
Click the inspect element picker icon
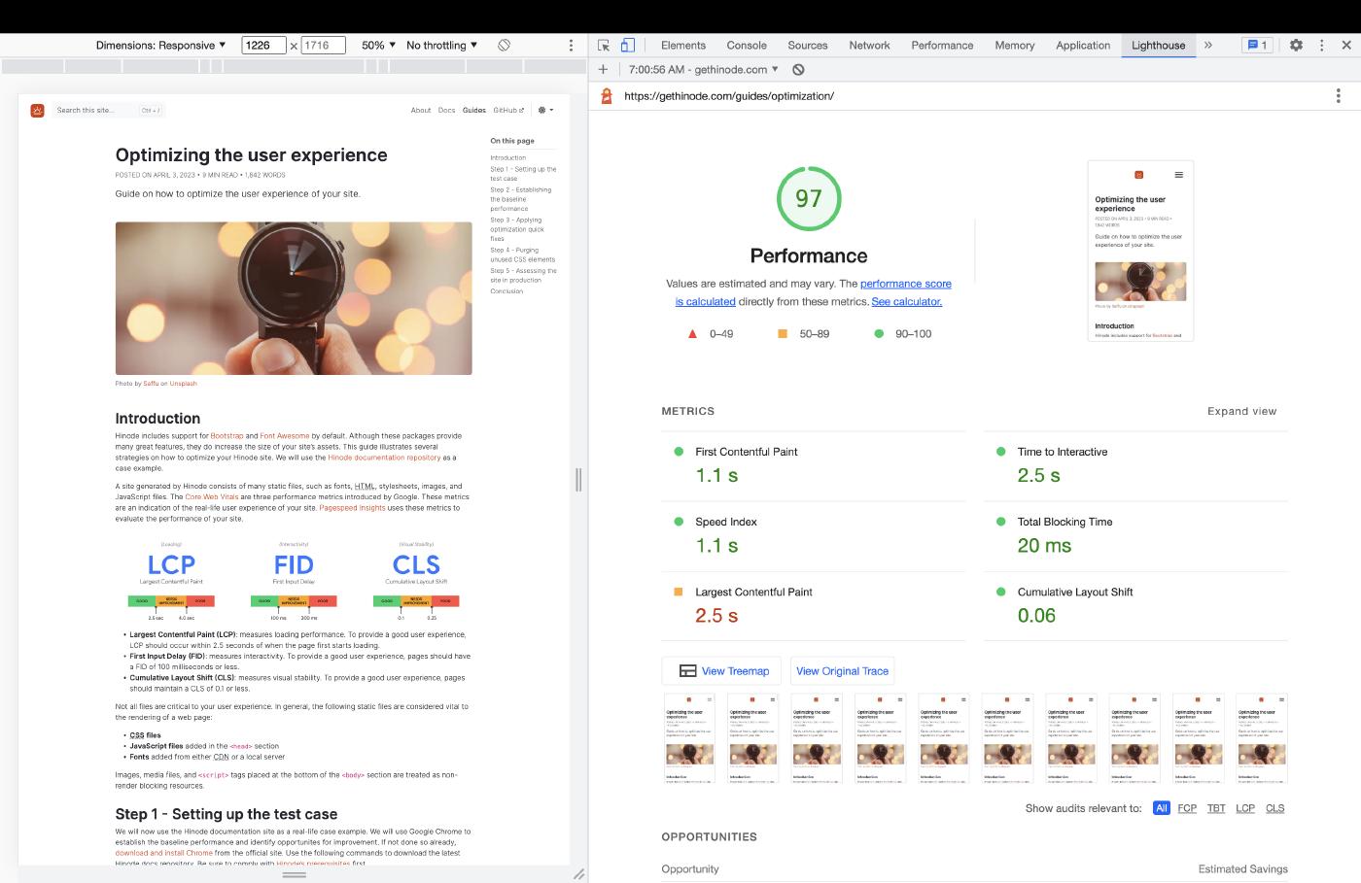(604, 46)
